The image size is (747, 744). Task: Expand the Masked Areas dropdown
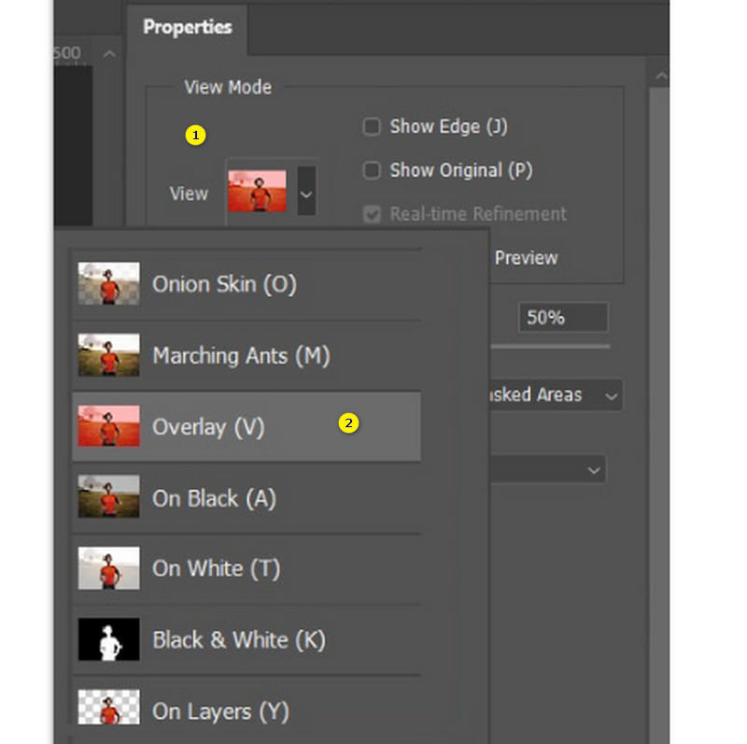click(x=612, y=395)
